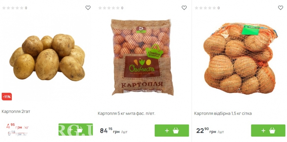The height and width of the screenshot is (142, 287).
Task: Add Картопля 2гат to favorites via heart icon
Action: (x=88, y=8)
